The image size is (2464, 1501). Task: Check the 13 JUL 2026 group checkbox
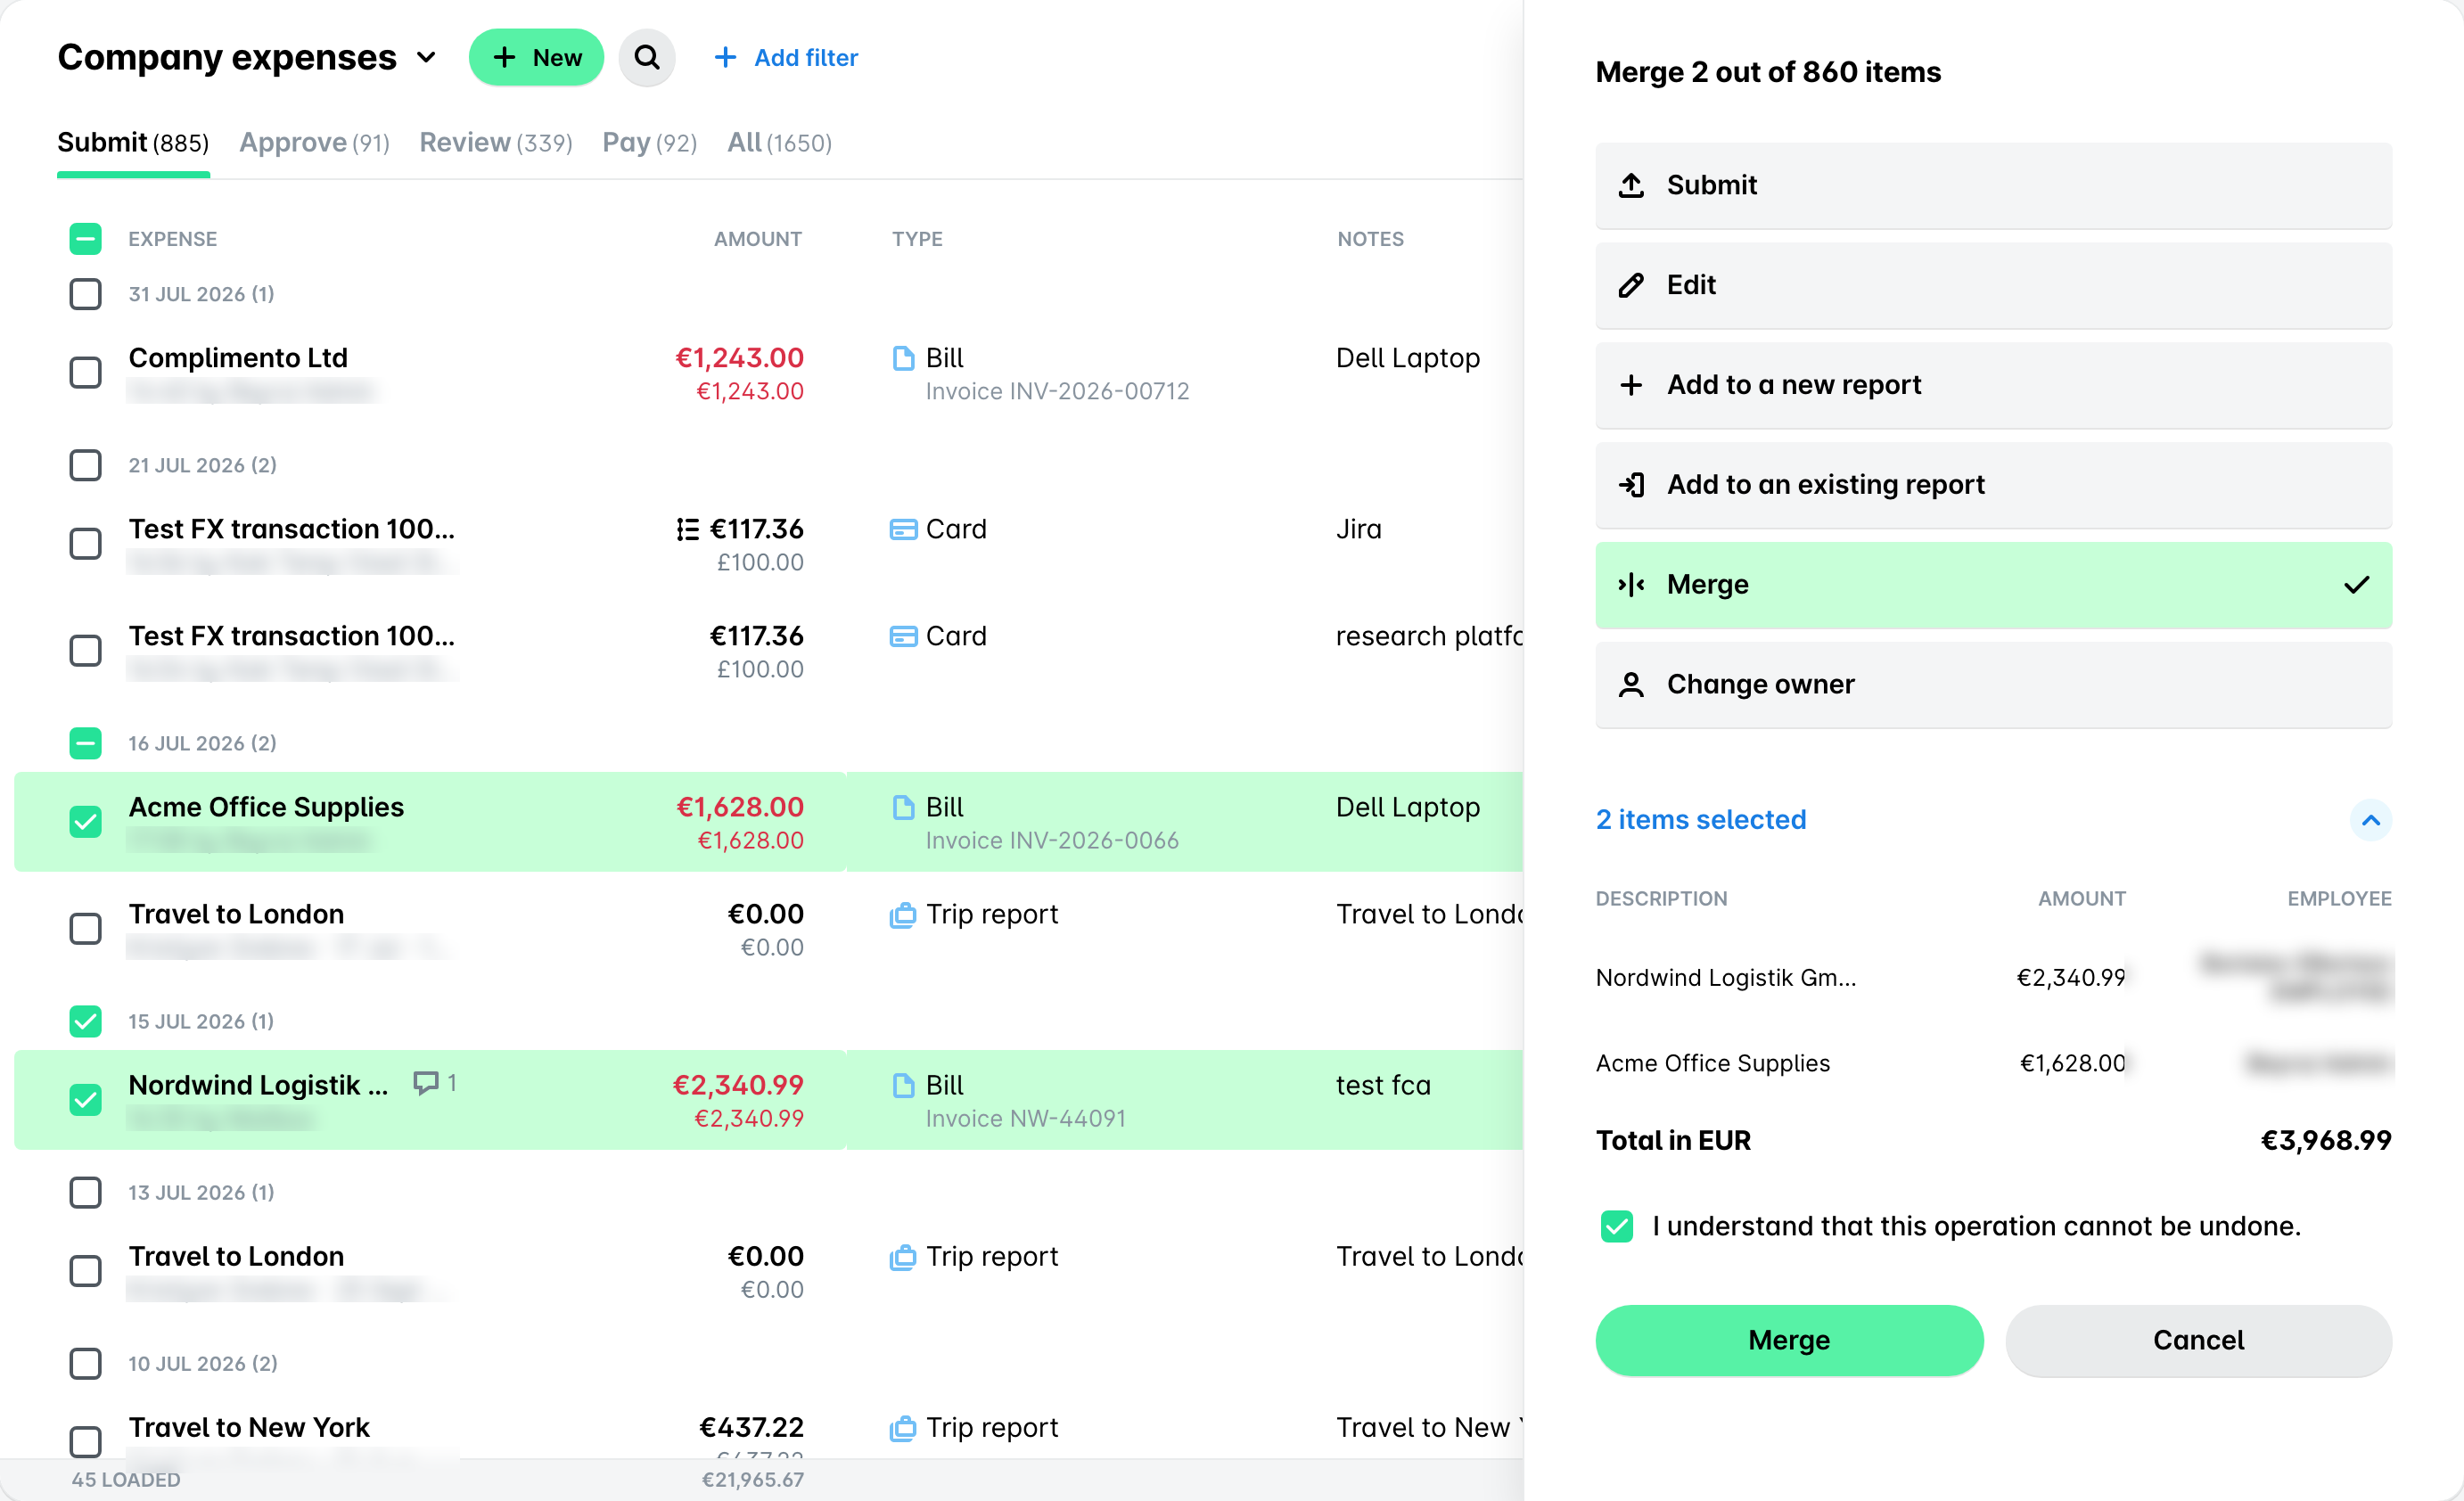click(x=85, y=1192)
